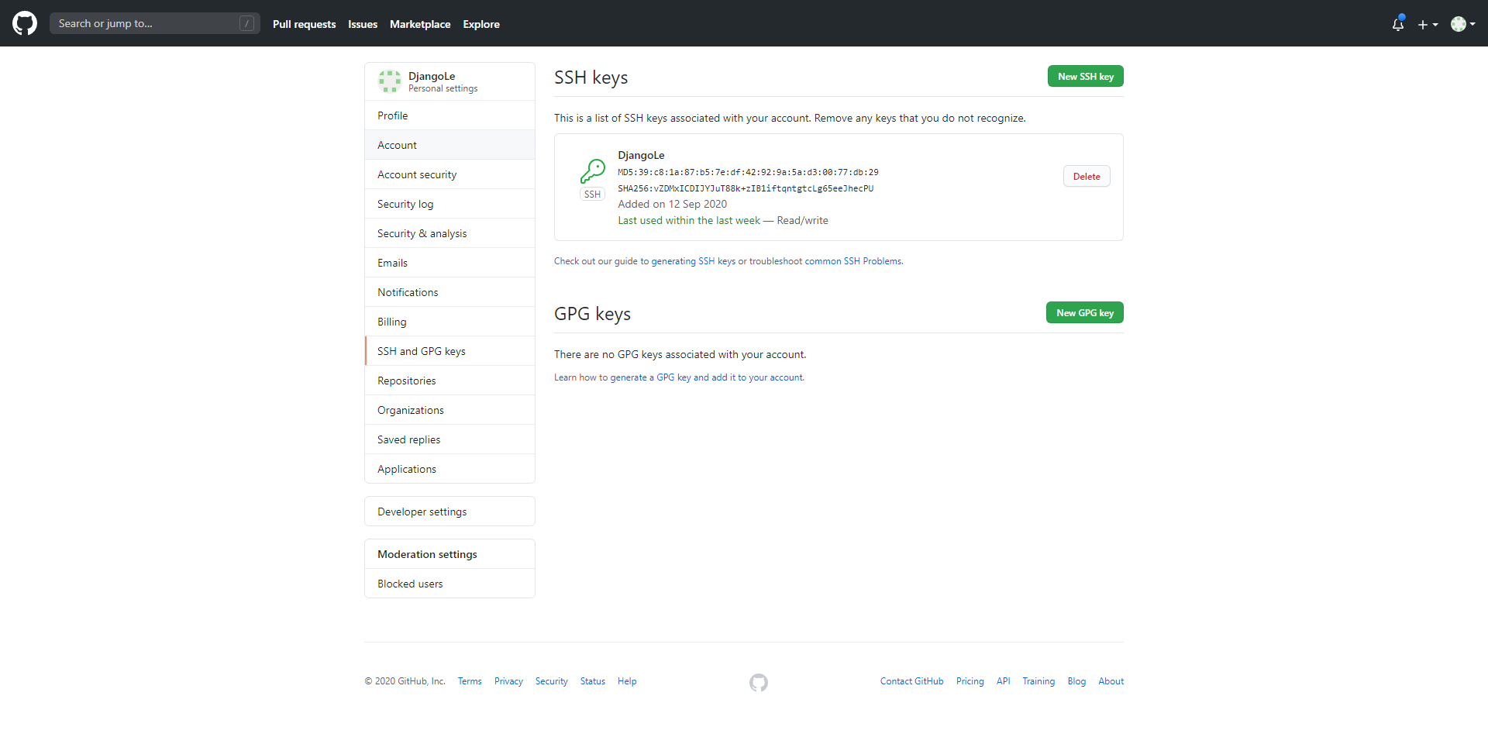Click the DjangoLe avatar in sidebar
Viewport: 1488px width, 751px height.
390,81
